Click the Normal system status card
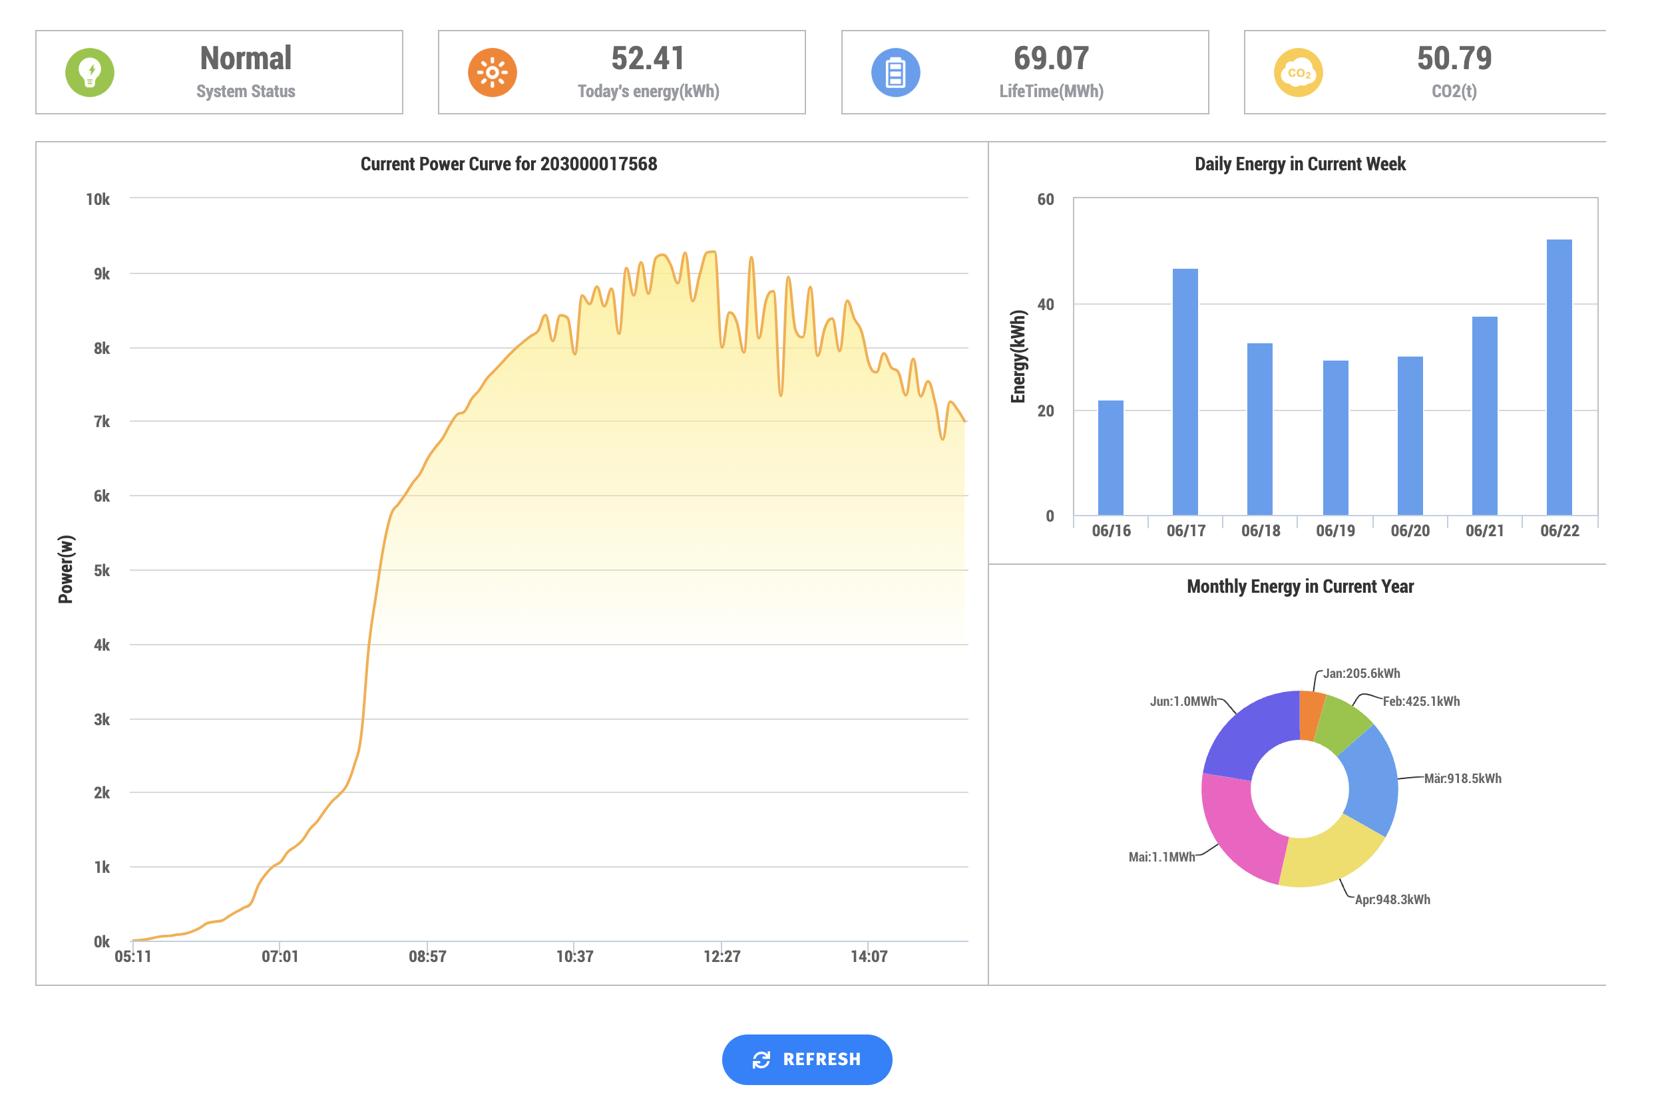 [219, 72]
